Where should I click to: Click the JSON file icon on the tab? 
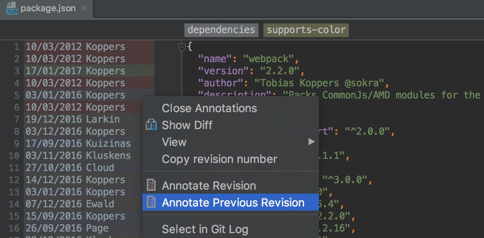point(12,8)
